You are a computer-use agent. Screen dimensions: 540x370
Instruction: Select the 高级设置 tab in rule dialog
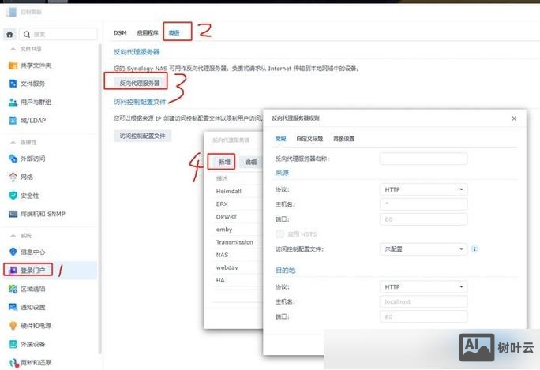343,139
